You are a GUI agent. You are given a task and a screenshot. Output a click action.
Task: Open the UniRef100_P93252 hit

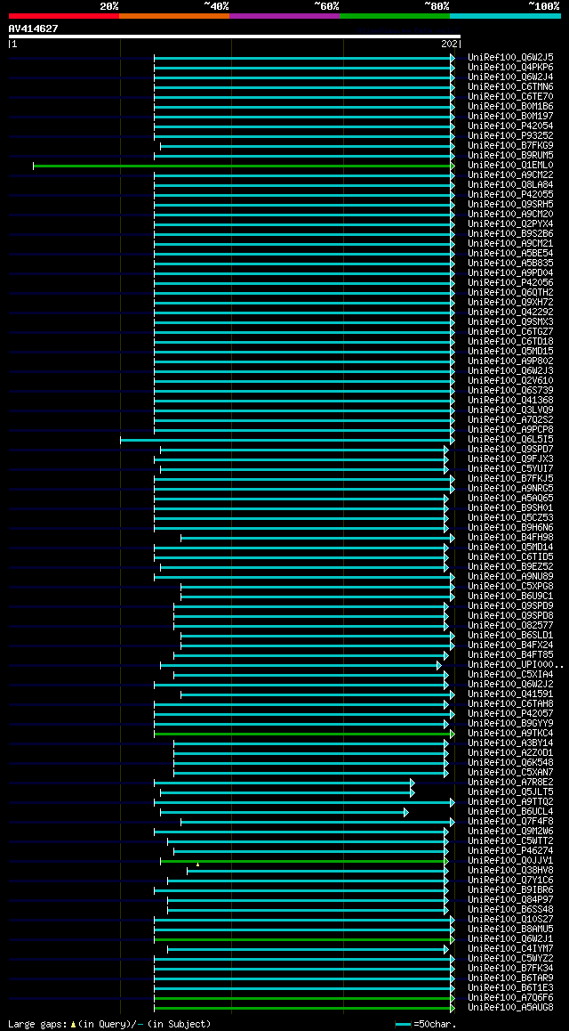pos(510,136)
